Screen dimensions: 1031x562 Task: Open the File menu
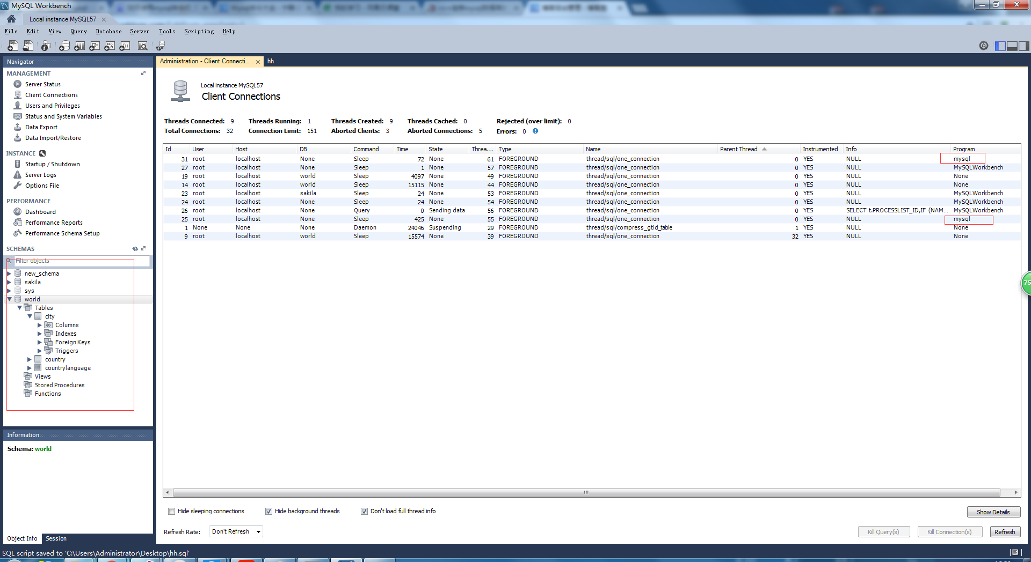(11, 32)
